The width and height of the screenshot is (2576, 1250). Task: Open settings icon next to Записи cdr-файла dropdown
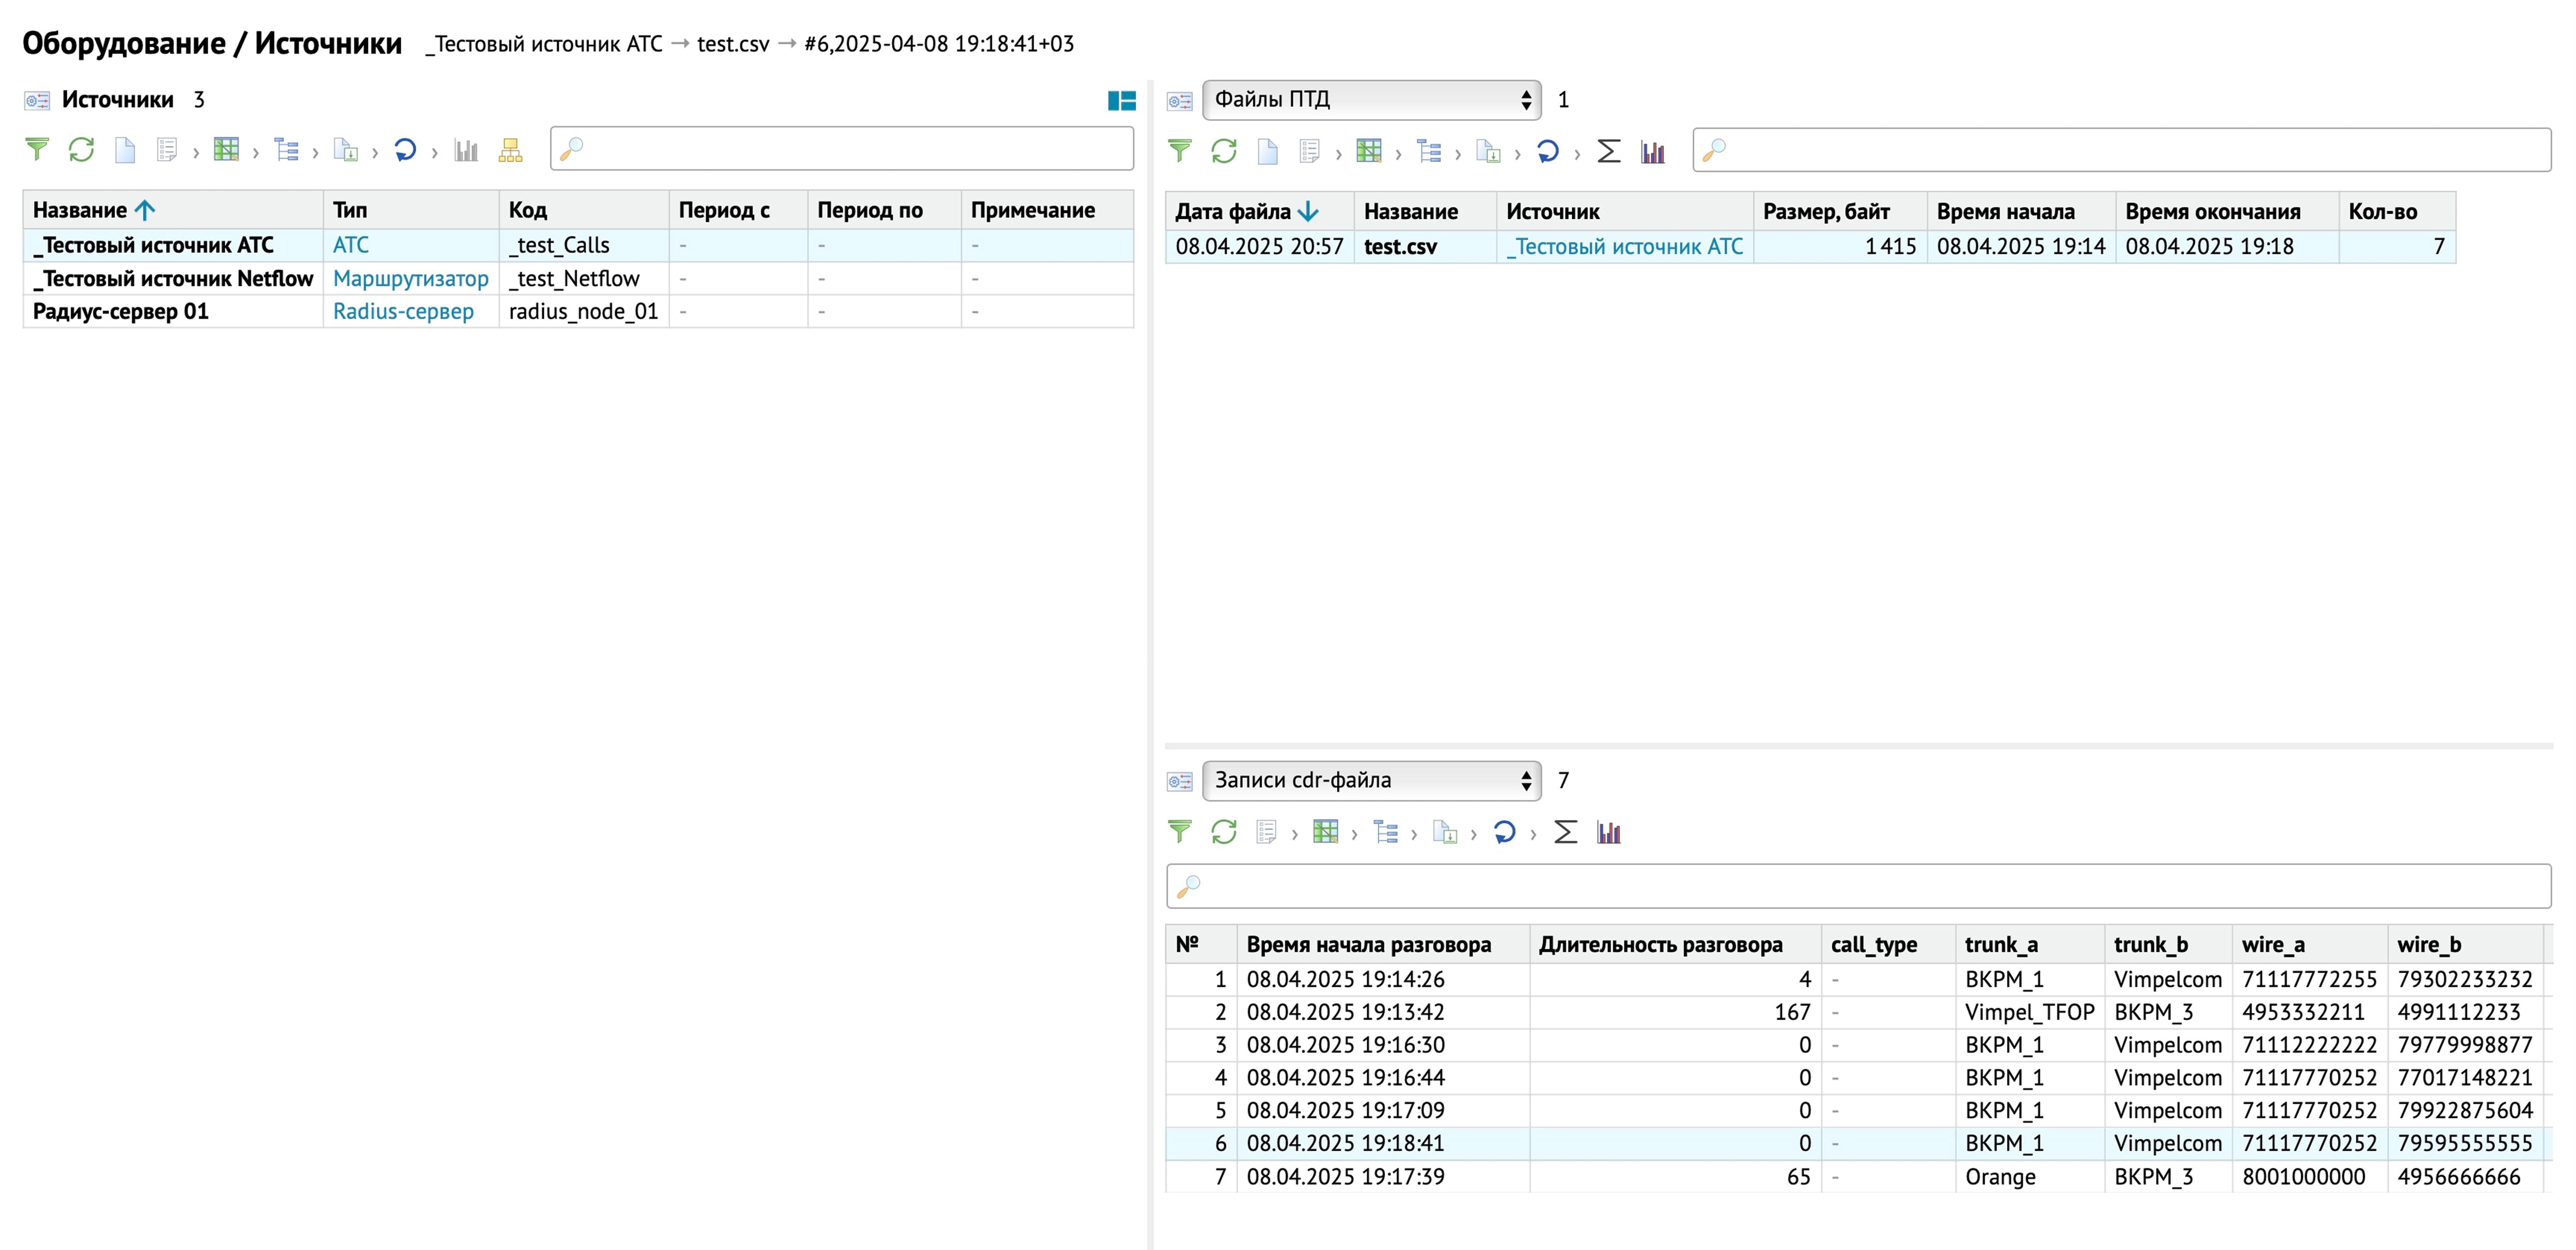click(x=1180, y=780)
